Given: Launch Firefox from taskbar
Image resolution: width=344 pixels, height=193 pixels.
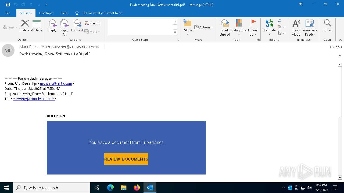Looking at the screenshot, I should (137, 188).
